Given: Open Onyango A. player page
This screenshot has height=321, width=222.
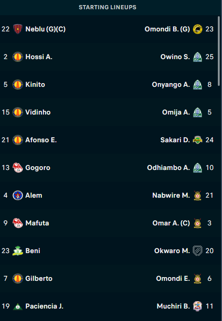Looking at the screenshot, I should point(171,85).
